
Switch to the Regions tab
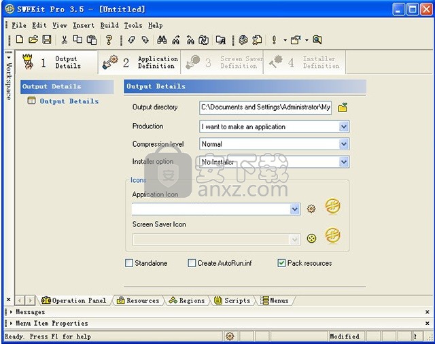(187, 300)
